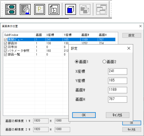Image resolution: width=144 pixels, height=136 pixels.
Task: Click the page layout toolbar icon
Action: click(54, 9)
